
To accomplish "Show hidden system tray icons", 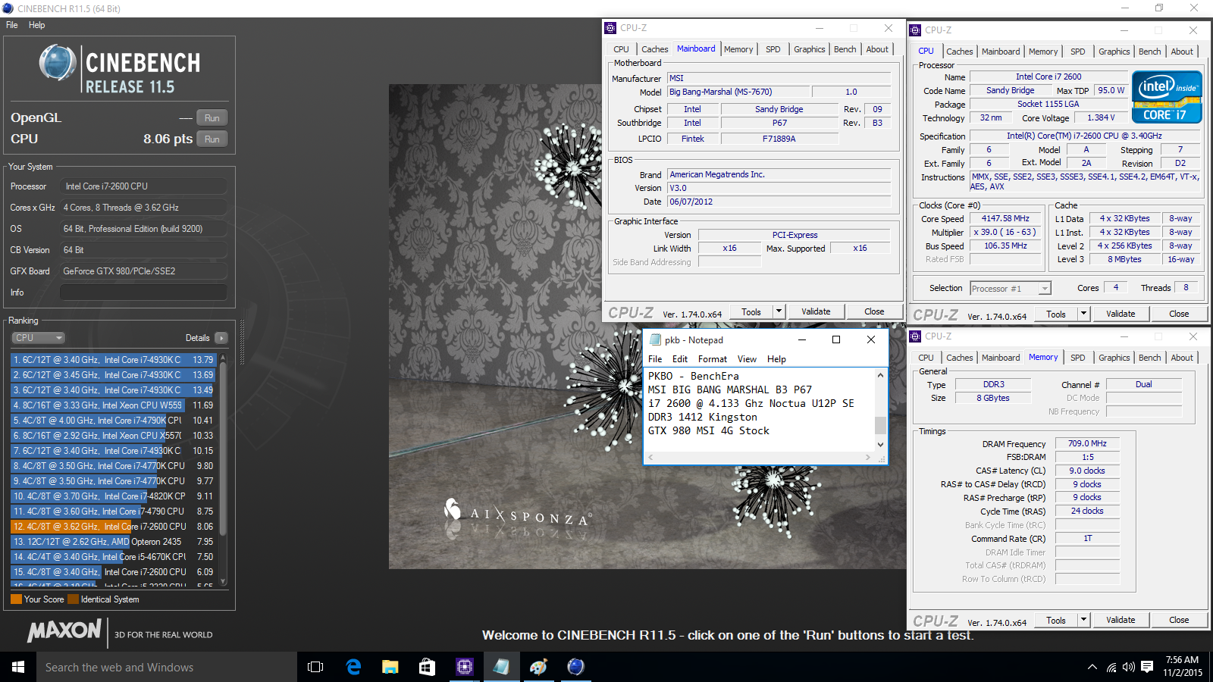I will [x=1092, y=667].
